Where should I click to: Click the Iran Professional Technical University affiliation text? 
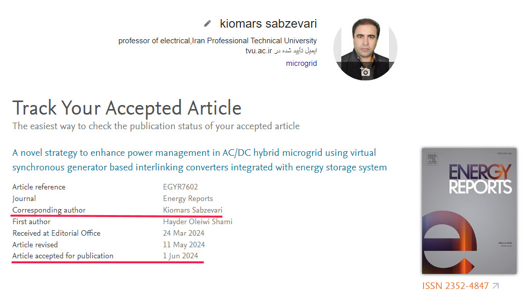(x=254, y=41)
